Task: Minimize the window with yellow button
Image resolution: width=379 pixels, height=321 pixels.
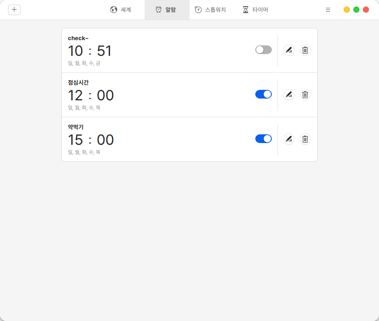Action: click(347, 10)
